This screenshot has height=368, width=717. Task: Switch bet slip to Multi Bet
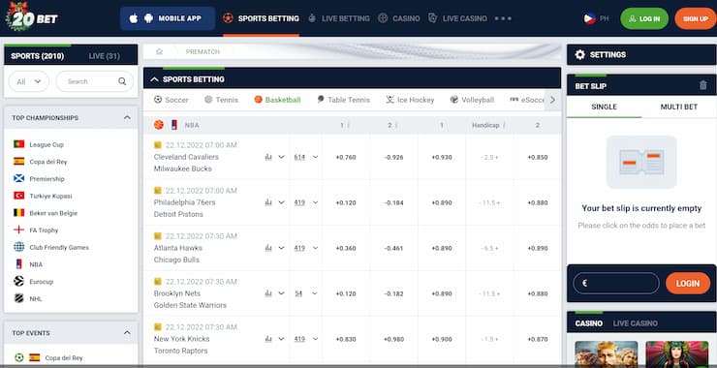click(x=679, y=107)
